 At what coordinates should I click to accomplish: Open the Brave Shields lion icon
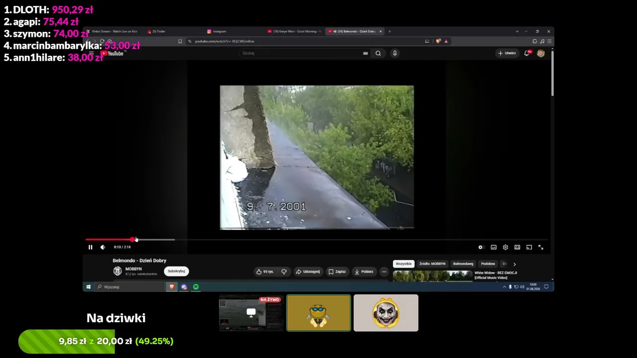pyautogui.click(x=438, y=41)
